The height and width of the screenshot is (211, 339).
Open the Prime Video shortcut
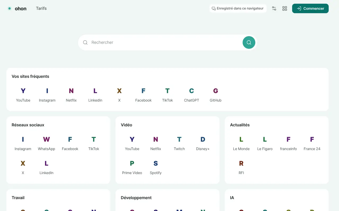tap(132, 167)
